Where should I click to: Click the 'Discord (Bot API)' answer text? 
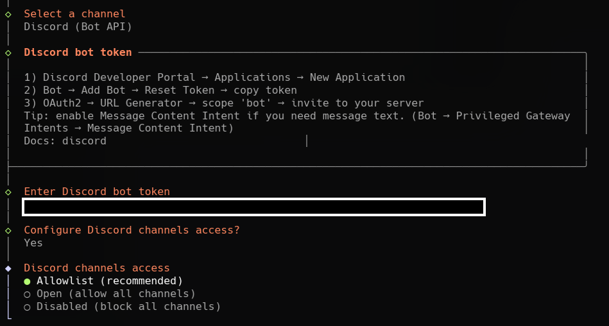pos(78,27)
